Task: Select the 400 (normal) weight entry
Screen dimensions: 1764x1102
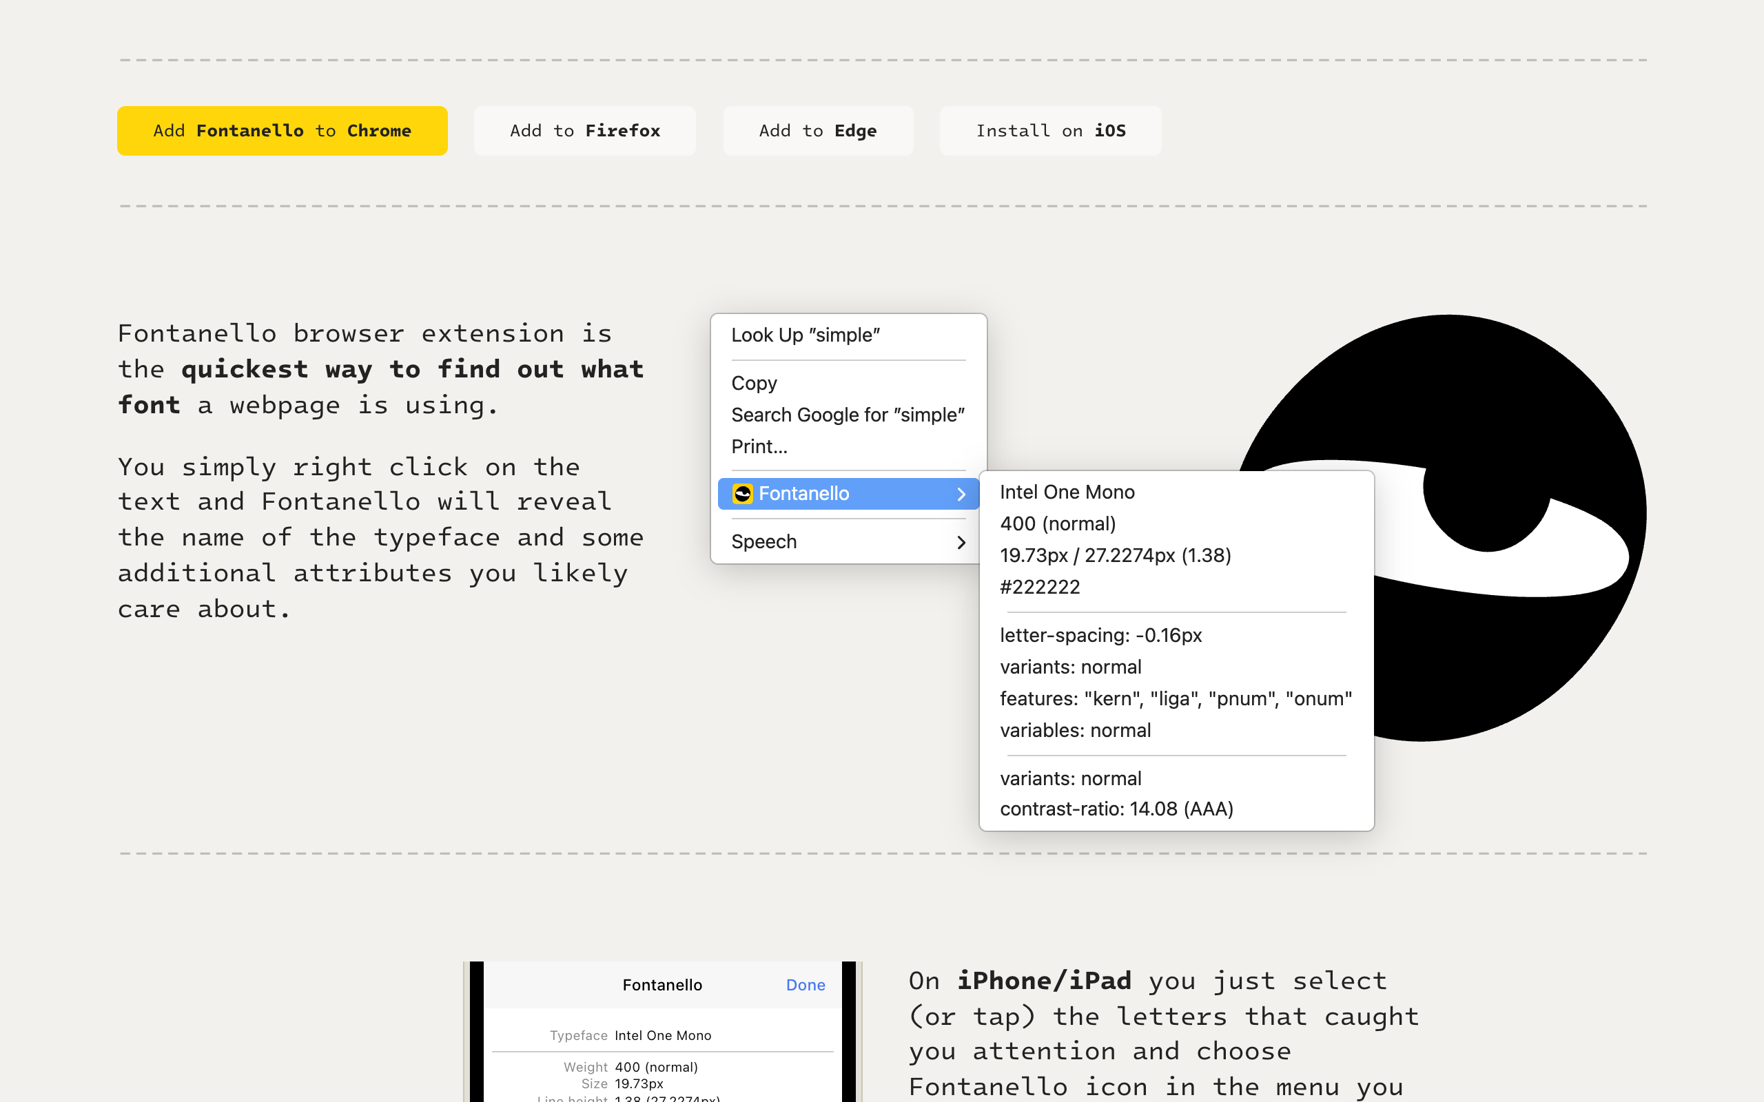Action: pyautogui.click(x=1058, y=523)
